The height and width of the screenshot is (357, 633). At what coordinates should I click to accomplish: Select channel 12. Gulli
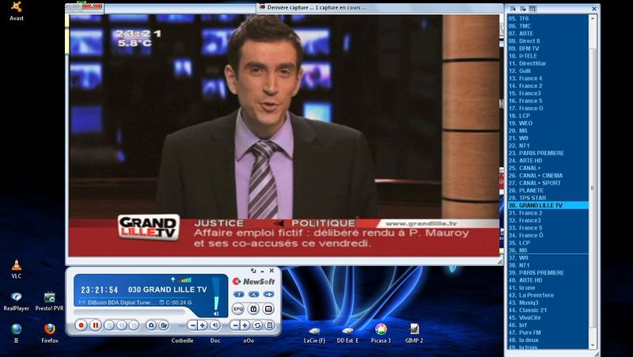point(548,70)
